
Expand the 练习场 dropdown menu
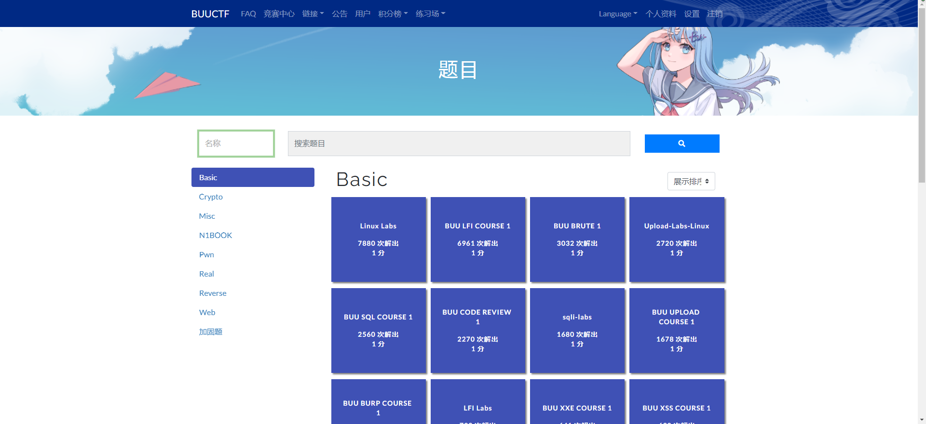click(430, 14)
